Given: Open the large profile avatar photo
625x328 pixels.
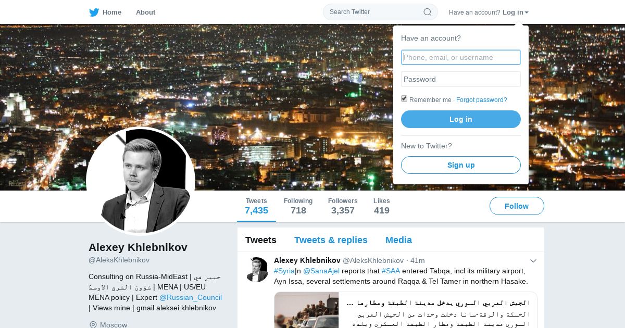Looking at the screenshot, I should (x=141, y=181).
